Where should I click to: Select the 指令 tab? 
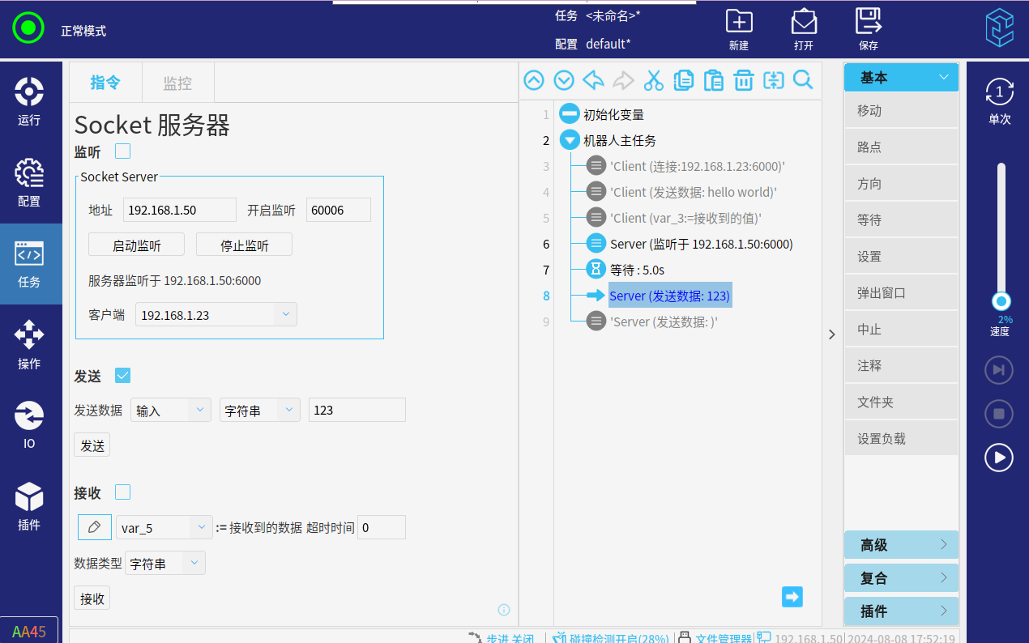[105, 83]
